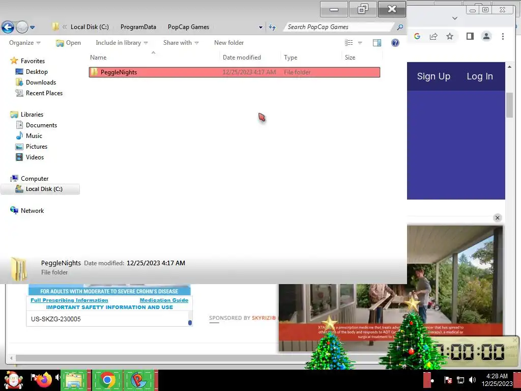
Task: Open the Organize menu
Action: tap(24, 43)
